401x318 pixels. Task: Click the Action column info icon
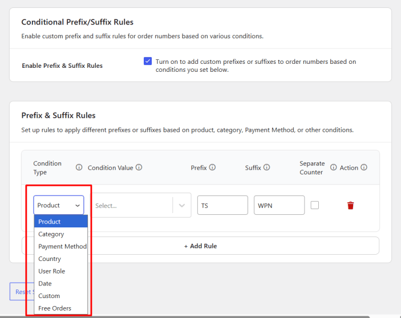(x=364, y=168)
